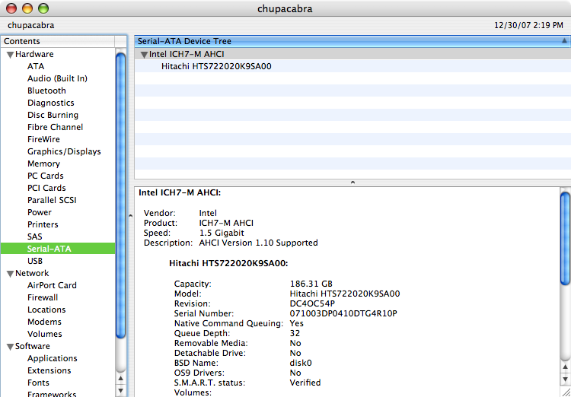The image size is (571, 397).
Task: Click details pane scroll up arrow
Action: pyautogui.click(x=565, y=367)
